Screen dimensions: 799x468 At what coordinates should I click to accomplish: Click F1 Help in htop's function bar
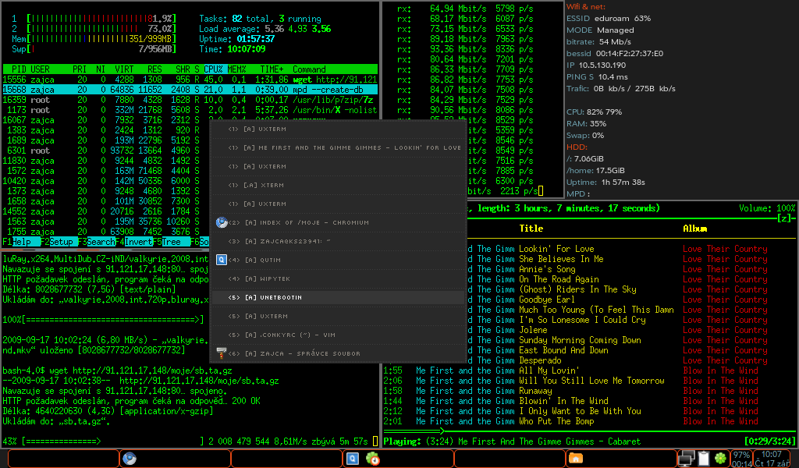tap(21, 242)
